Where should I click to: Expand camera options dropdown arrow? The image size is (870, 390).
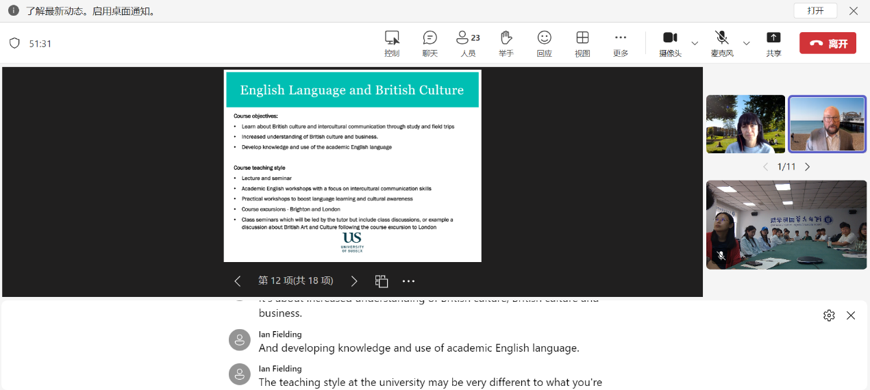(x=695, y=43)
